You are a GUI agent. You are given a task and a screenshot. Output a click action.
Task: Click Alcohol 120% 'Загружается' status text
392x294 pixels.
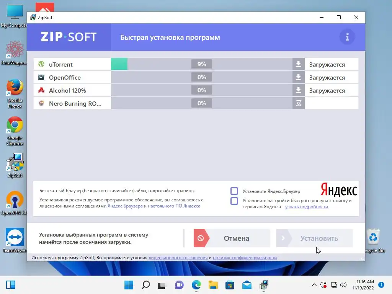327,90
